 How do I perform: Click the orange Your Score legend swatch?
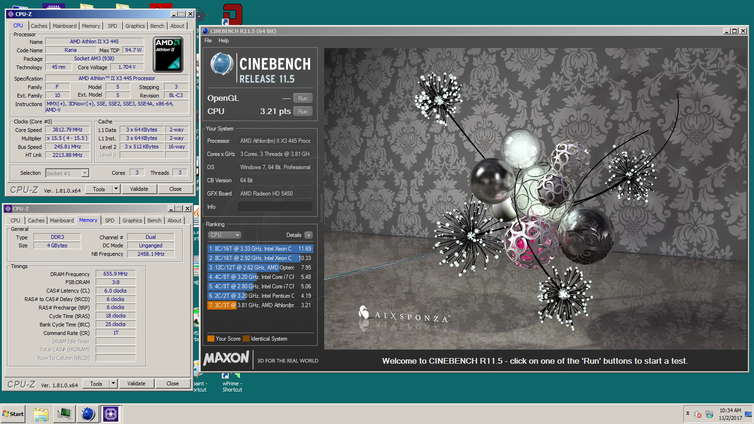[x=211, y=338]
